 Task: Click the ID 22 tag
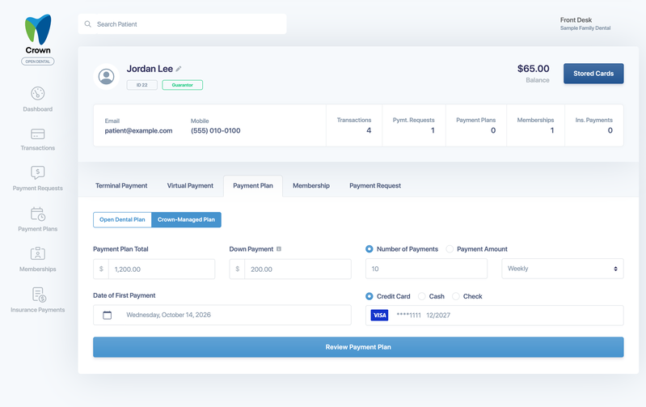tap(141, 85)
